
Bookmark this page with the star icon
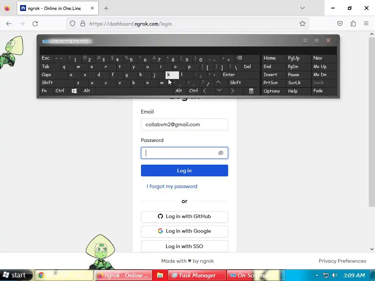pyautogui.click(x=302, y=24)
